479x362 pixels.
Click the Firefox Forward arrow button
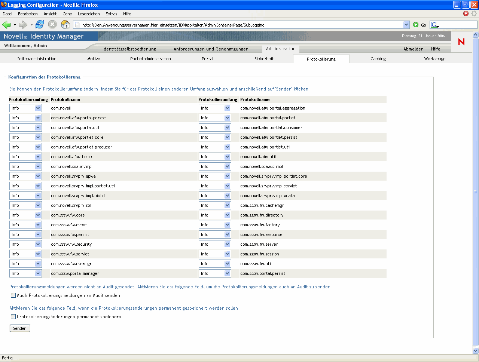point(23,25)
